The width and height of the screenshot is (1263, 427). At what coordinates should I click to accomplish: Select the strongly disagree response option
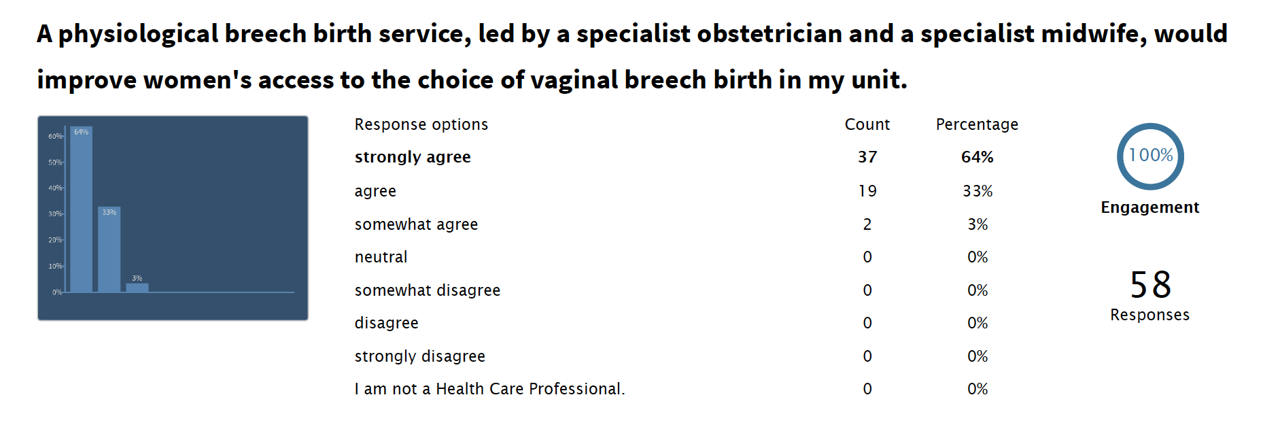pos(419,356)
